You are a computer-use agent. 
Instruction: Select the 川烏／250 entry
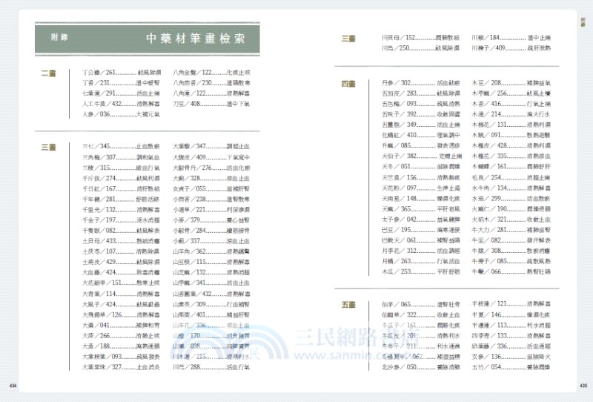click(x=421, y=48)
